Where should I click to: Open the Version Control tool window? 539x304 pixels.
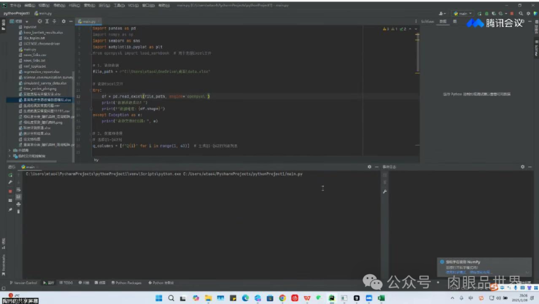pos(23,283)
